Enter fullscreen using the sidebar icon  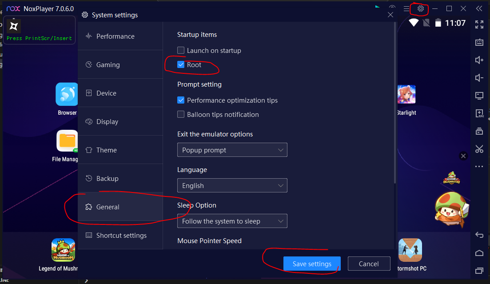coord(479,24)
